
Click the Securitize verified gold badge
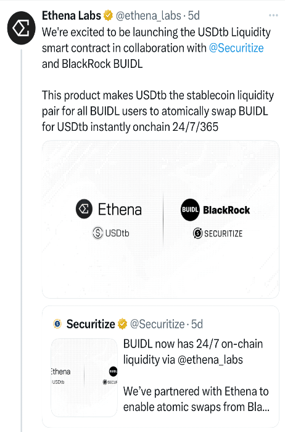point(123,324)
